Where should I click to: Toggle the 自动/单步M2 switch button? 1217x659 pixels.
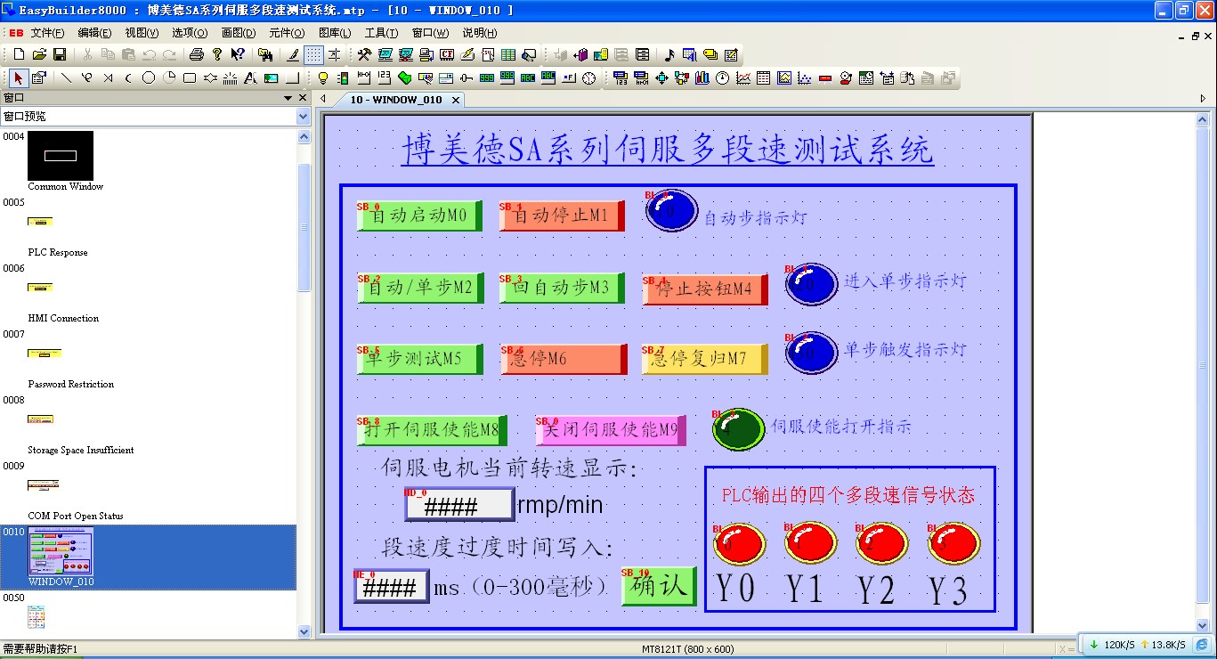click(x=420, y=288)
